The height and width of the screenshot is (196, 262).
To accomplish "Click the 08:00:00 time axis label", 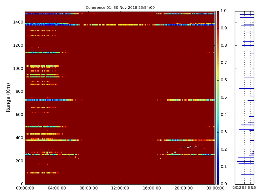I will click(88, 188).
